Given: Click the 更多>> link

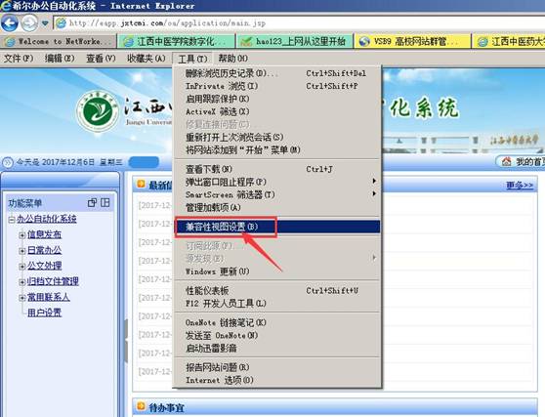Looking at the screenshot, I should (x=520, y=185).
